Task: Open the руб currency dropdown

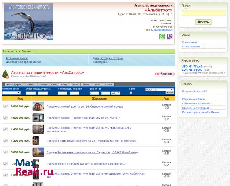Action: (116, 93)
